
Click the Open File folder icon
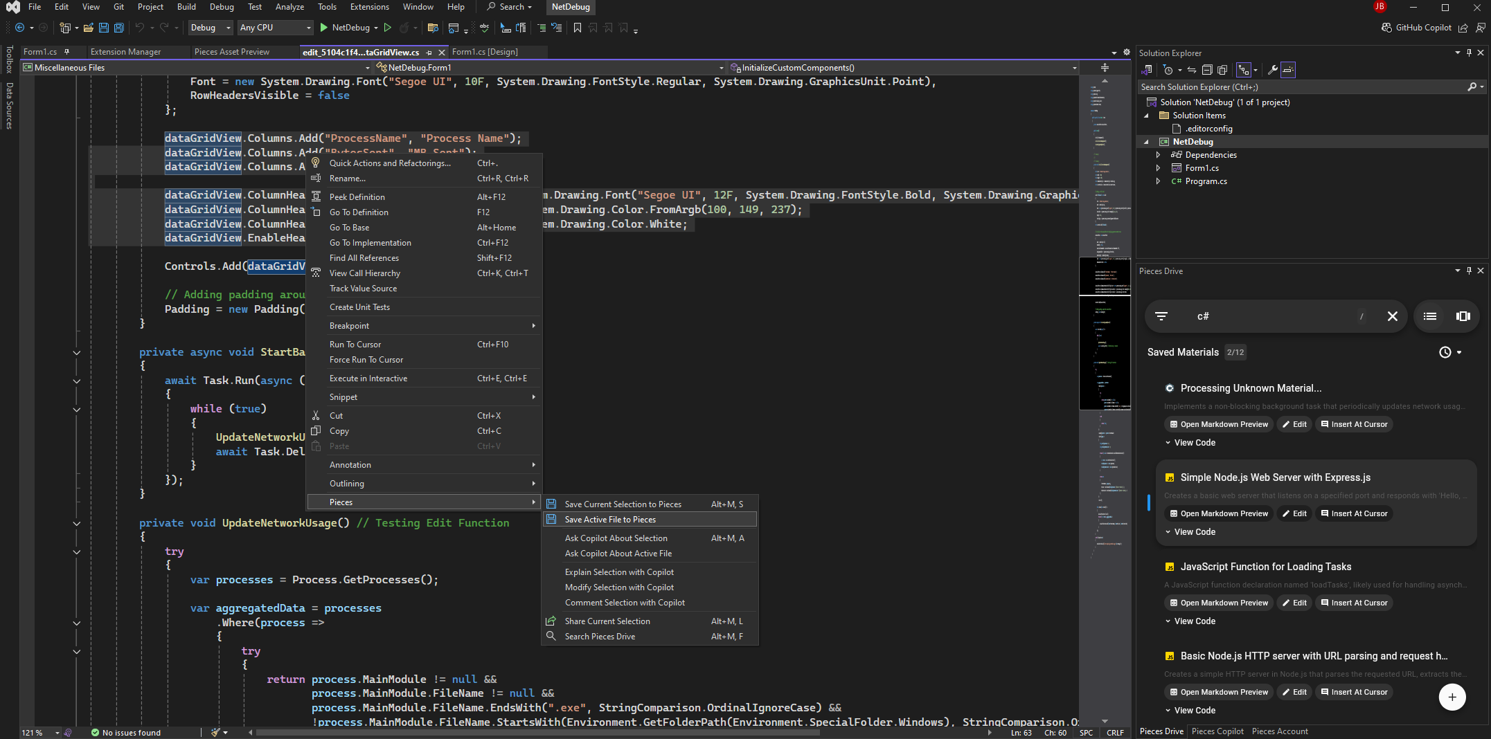coord(88,28)
